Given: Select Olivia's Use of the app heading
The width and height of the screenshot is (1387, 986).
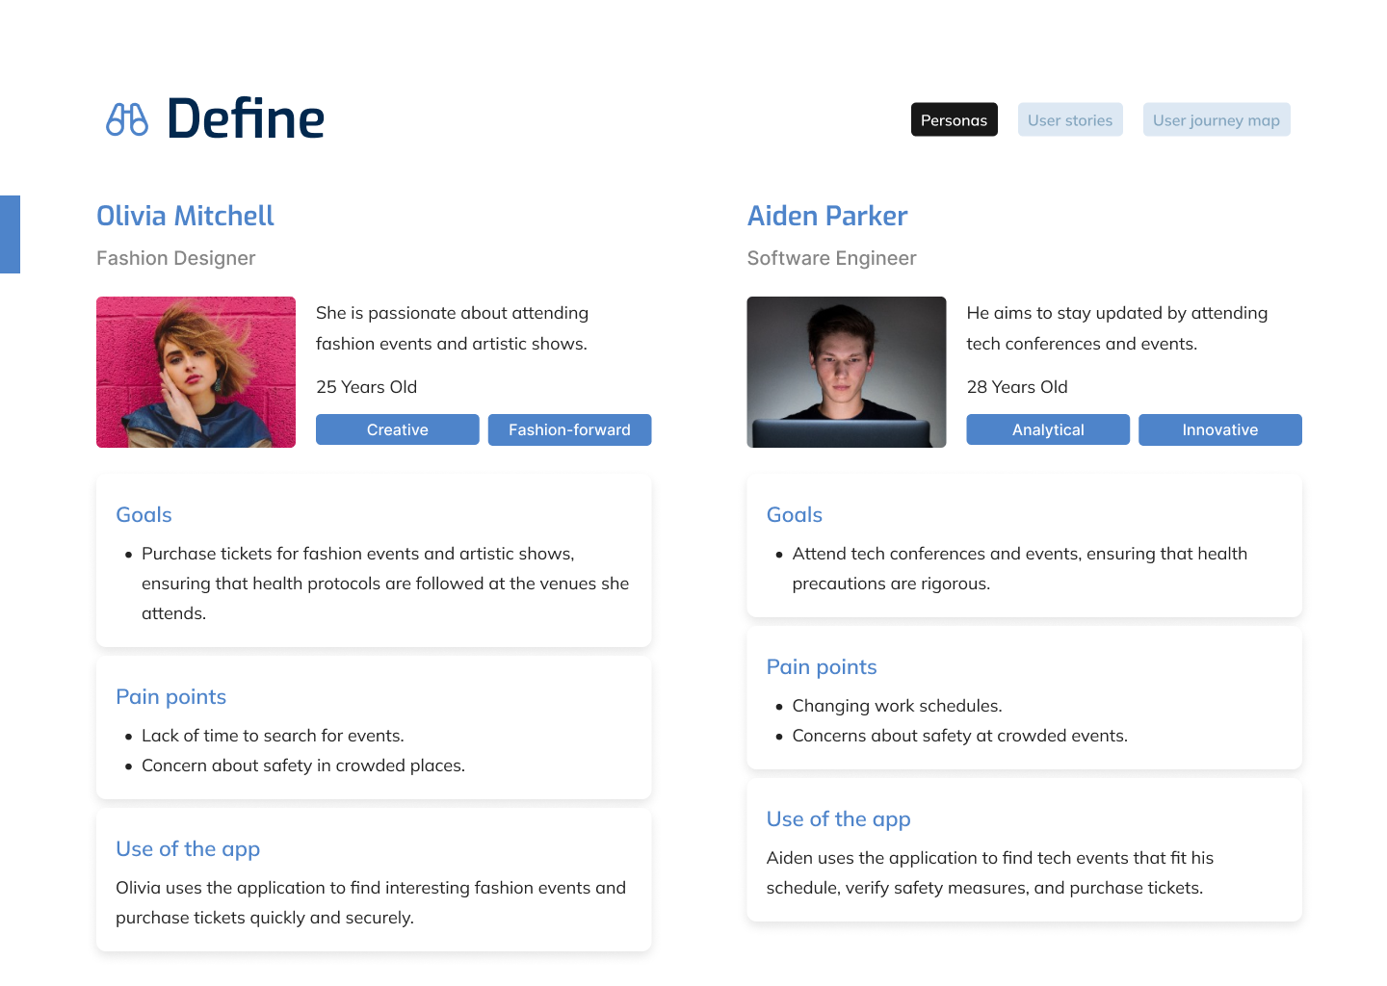Looking at the screenshot, I should tap(188, 849).
